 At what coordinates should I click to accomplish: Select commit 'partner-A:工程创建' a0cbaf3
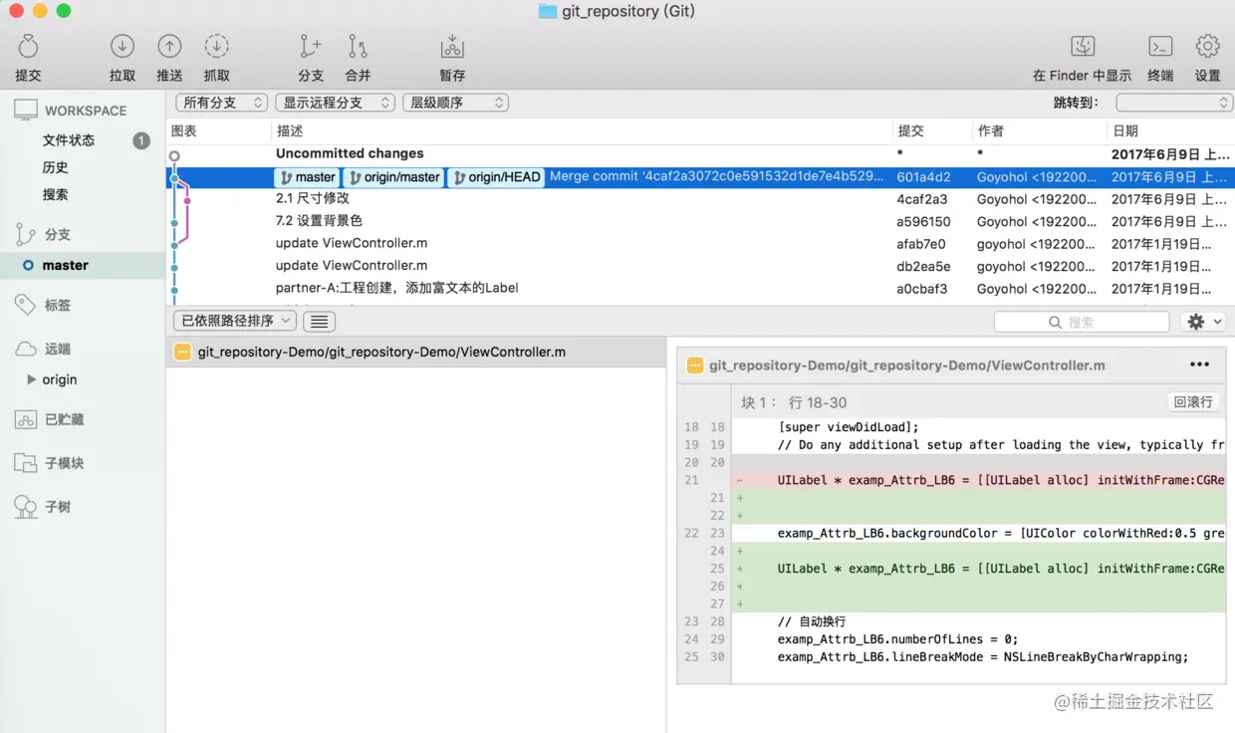coord(700,289)
